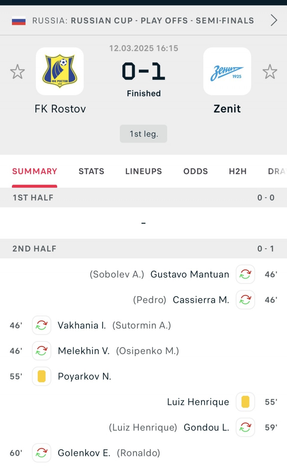Tap the 1st leg button
Image resolution: width=287 pixels, height=466 pixels.
click(143, 134)
